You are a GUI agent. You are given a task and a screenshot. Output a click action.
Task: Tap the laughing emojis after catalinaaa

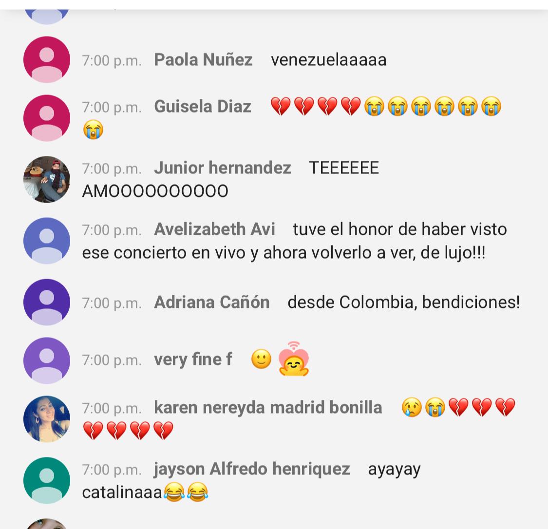(x=186, y=492)
